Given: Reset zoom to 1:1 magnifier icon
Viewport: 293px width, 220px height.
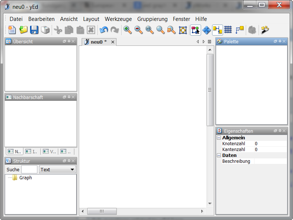Looking at the screenshot, I should point(149,30).
